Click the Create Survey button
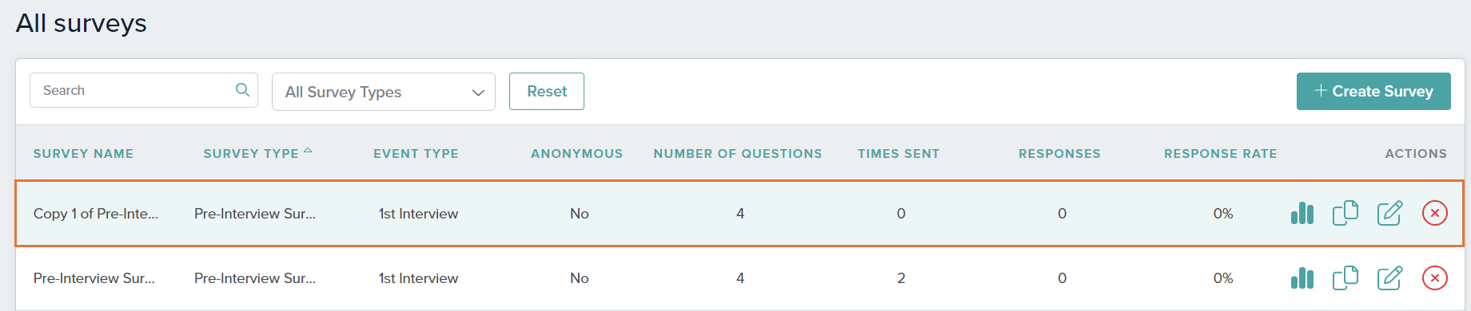Image resolution: width=1471 pixels, height=311 pixels. click(1373, 91)
